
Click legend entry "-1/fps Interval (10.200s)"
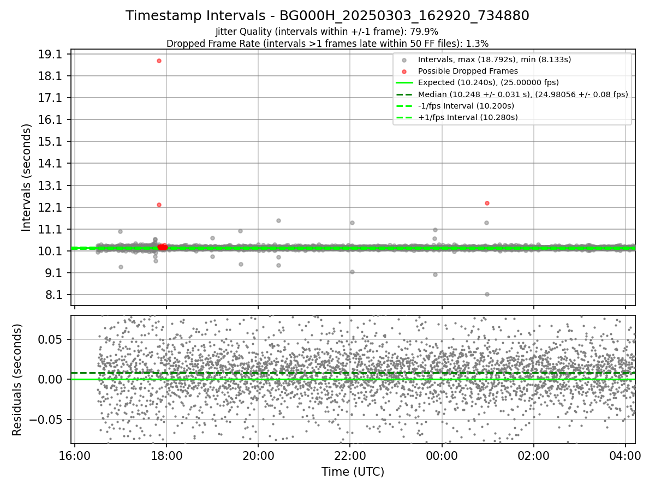point(466,105)
